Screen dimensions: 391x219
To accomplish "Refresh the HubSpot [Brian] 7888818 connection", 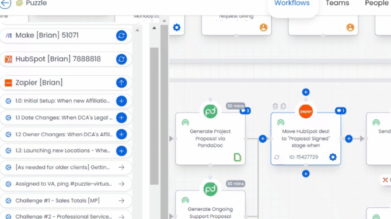I will click(x=121, y=59).
